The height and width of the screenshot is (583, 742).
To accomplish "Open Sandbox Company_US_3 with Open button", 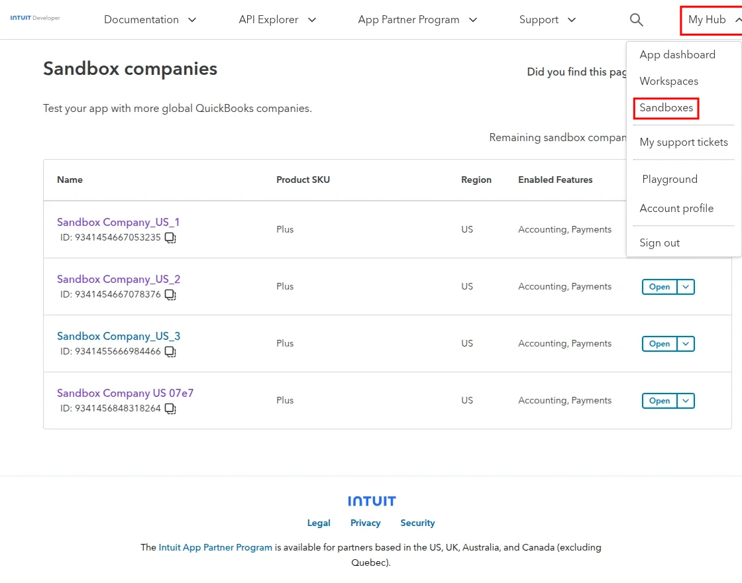I will click(x=659, y=344).
